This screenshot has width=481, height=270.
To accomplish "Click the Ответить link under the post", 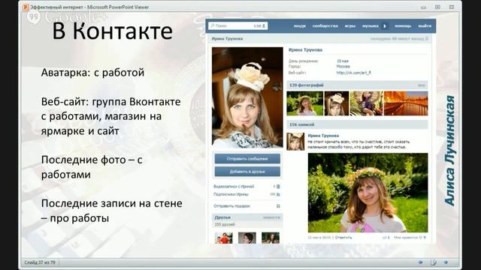I will tap(343, 237).
